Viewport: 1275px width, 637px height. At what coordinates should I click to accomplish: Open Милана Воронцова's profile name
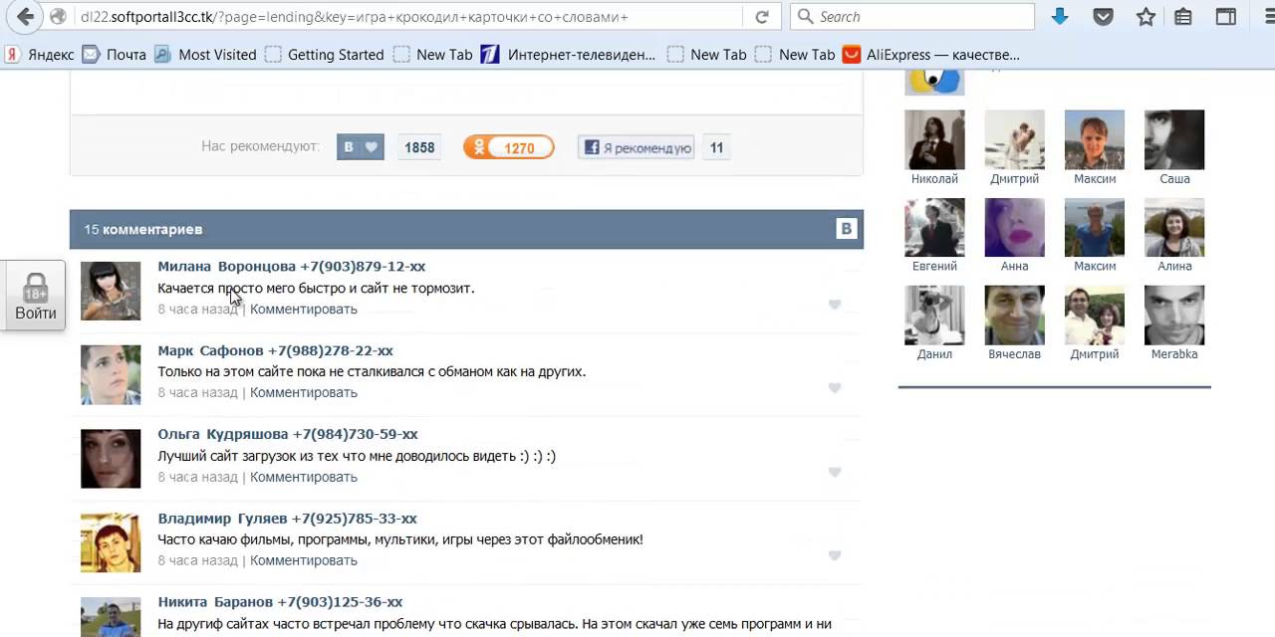pos(227,266)
